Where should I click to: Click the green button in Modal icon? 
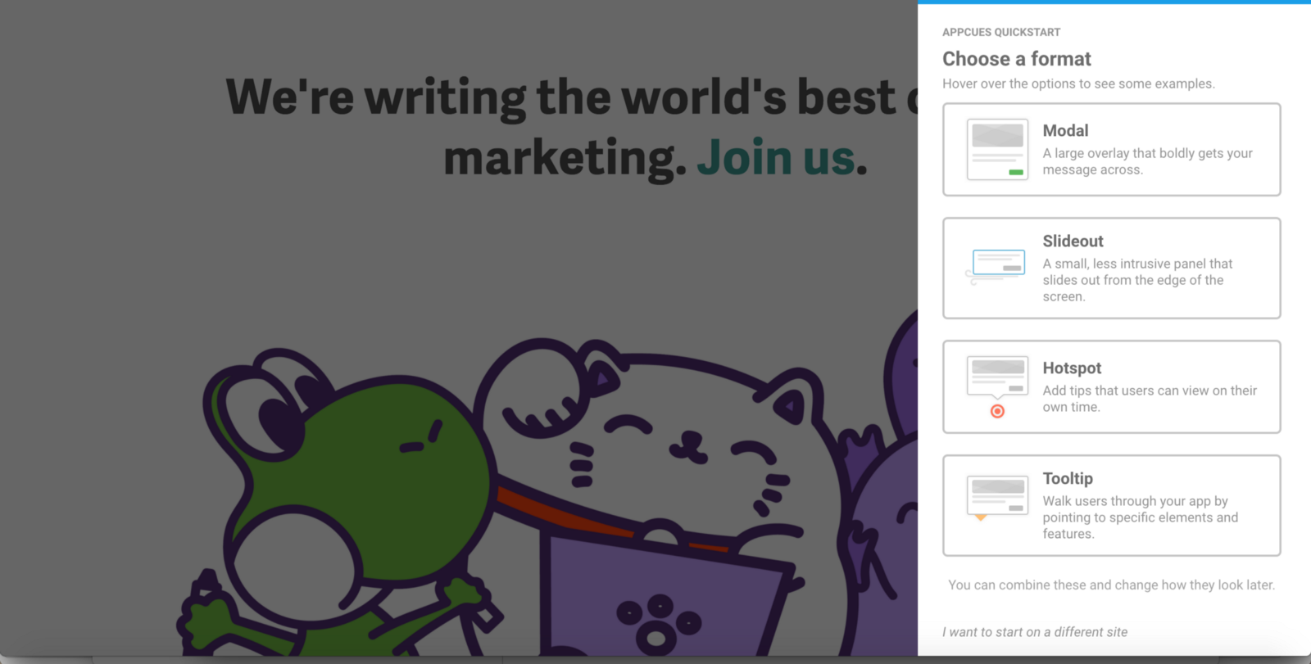pyautogui.click(x=1016, y=172)
